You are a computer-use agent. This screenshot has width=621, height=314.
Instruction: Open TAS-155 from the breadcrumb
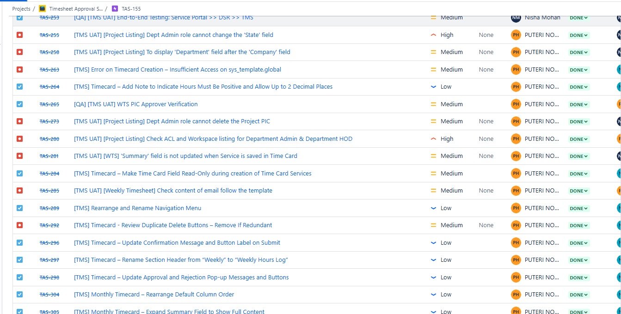[131, 9]
